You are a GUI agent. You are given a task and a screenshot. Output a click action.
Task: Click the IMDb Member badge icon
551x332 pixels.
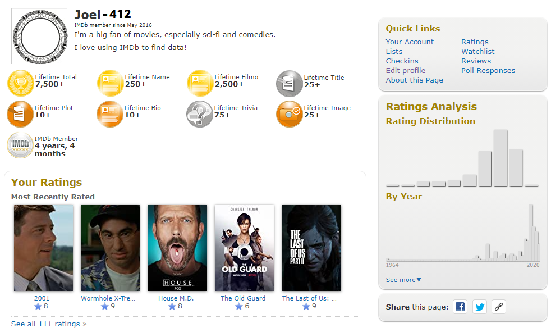pos(20,145)
